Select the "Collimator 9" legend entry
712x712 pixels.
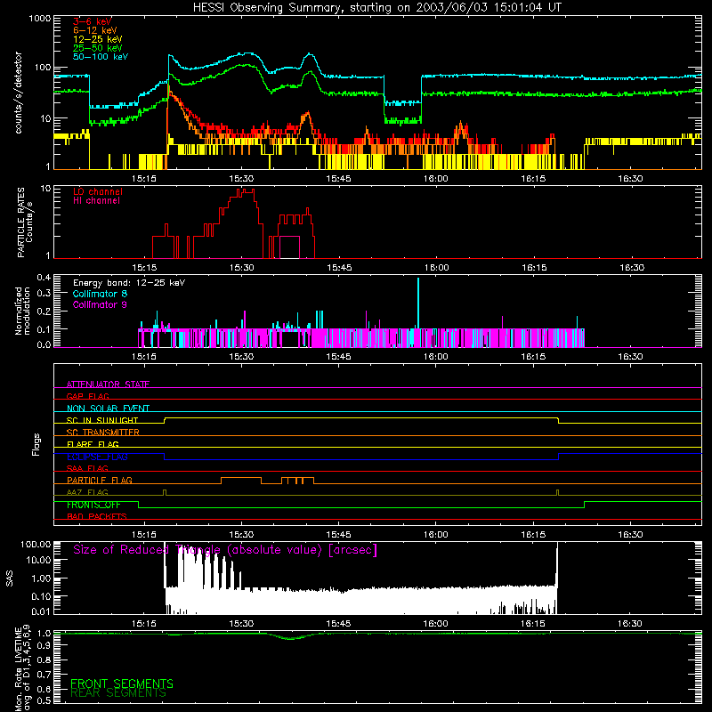tap(100, 304)
